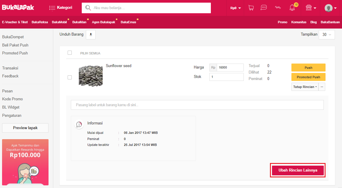
Task: Click the Promoted Push button
Action: (308, 77)
